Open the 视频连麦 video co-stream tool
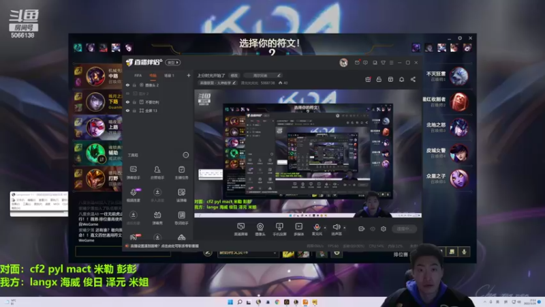This screenshot has width=545, height=307. click(x=133, y=195)
